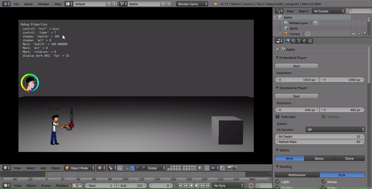Start the Standalone Player

pos(296,96)
